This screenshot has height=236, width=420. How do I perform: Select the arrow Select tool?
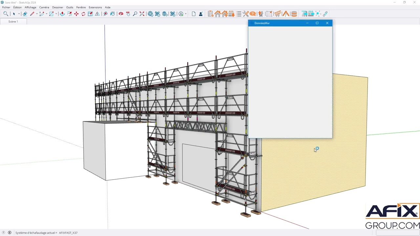[14, 14]
